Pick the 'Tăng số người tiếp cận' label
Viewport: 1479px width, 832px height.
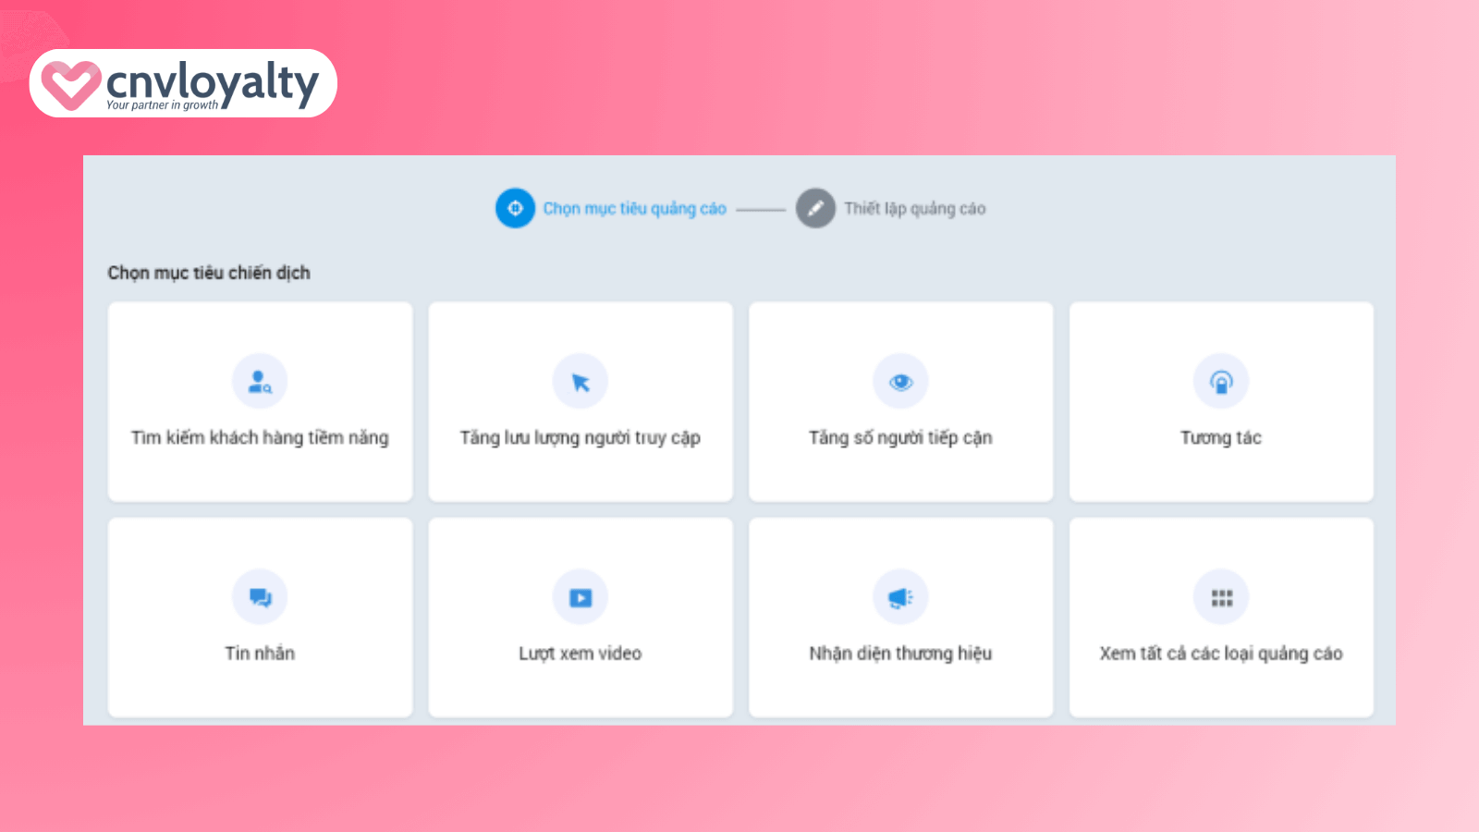coord(900,438)
